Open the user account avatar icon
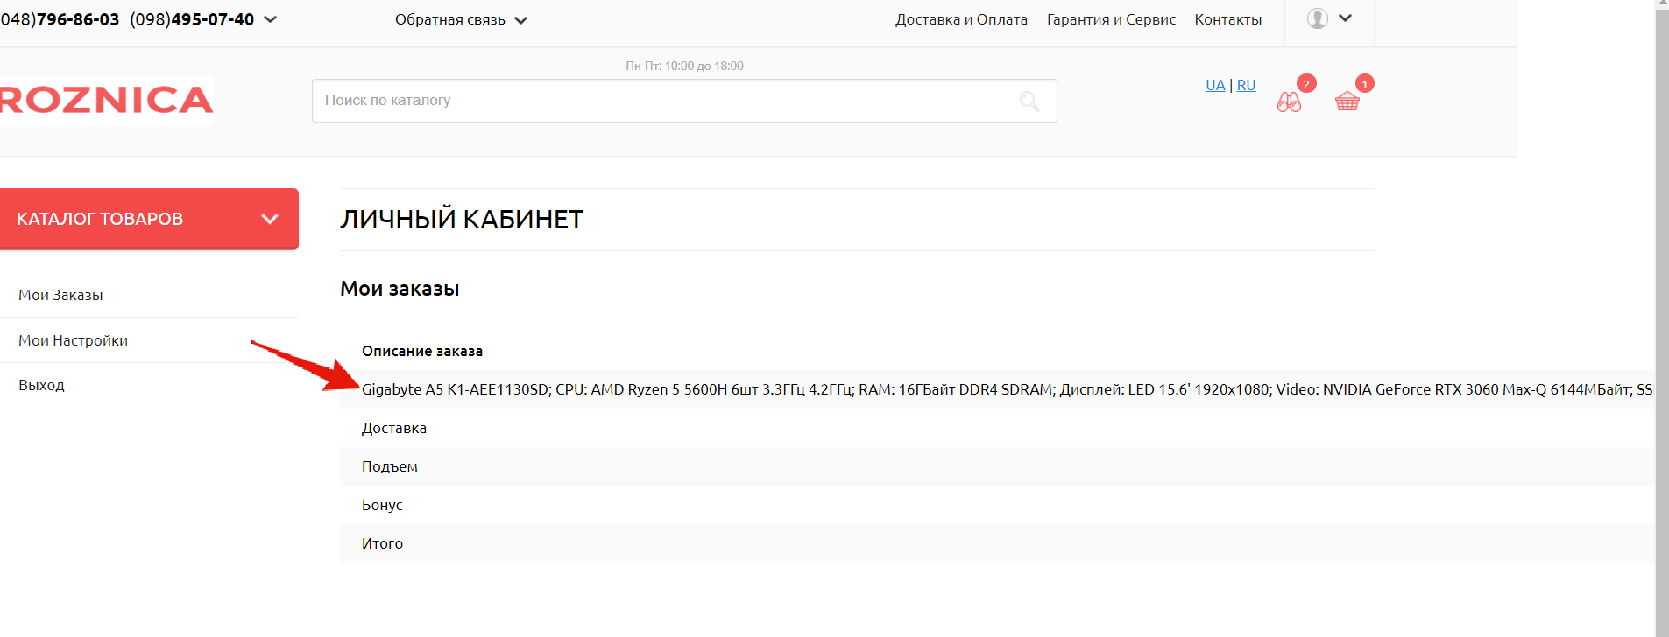The width and height of the screenshot is (1669, 637). pyautogui.click(x=1318, y=18)
